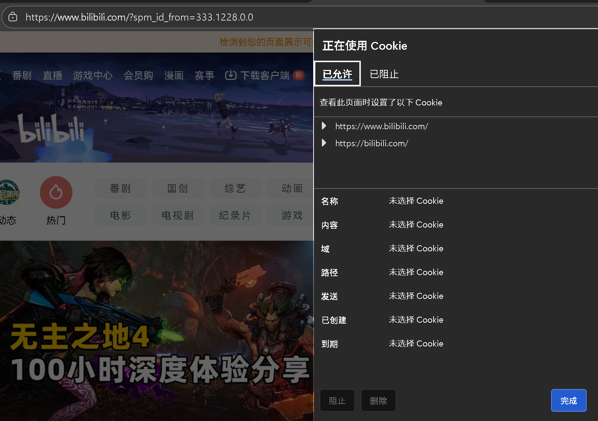Select the https://www.bilibili.com/ entry text
The image size is (598, 421).
tap(382, 126)
